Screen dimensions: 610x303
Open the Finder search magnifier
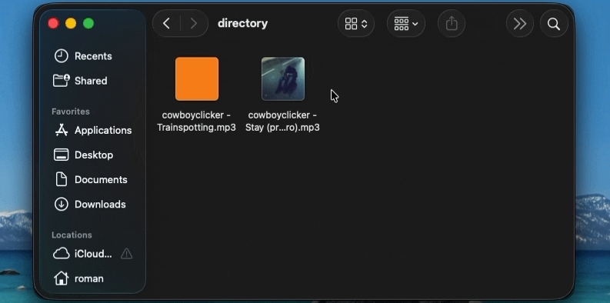click(554, 24)
